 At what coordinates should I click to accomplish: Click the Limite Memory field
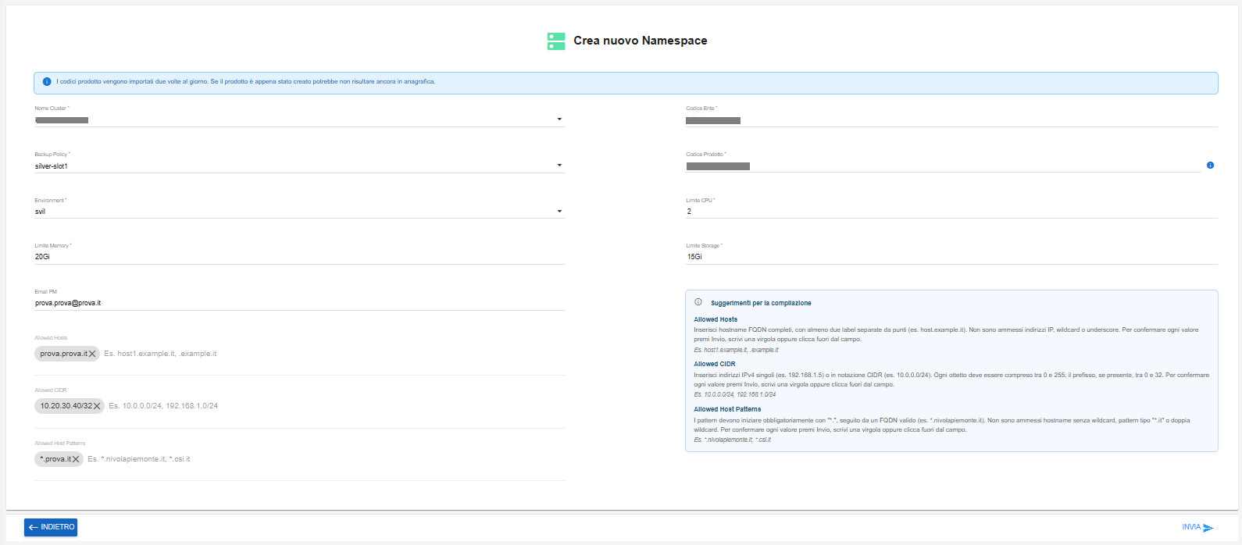pyautogui.click(x=300, y=257)
